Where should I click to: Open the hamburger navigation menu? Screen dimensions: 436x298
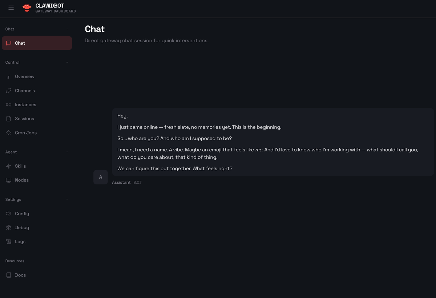[x=11, y=7]
